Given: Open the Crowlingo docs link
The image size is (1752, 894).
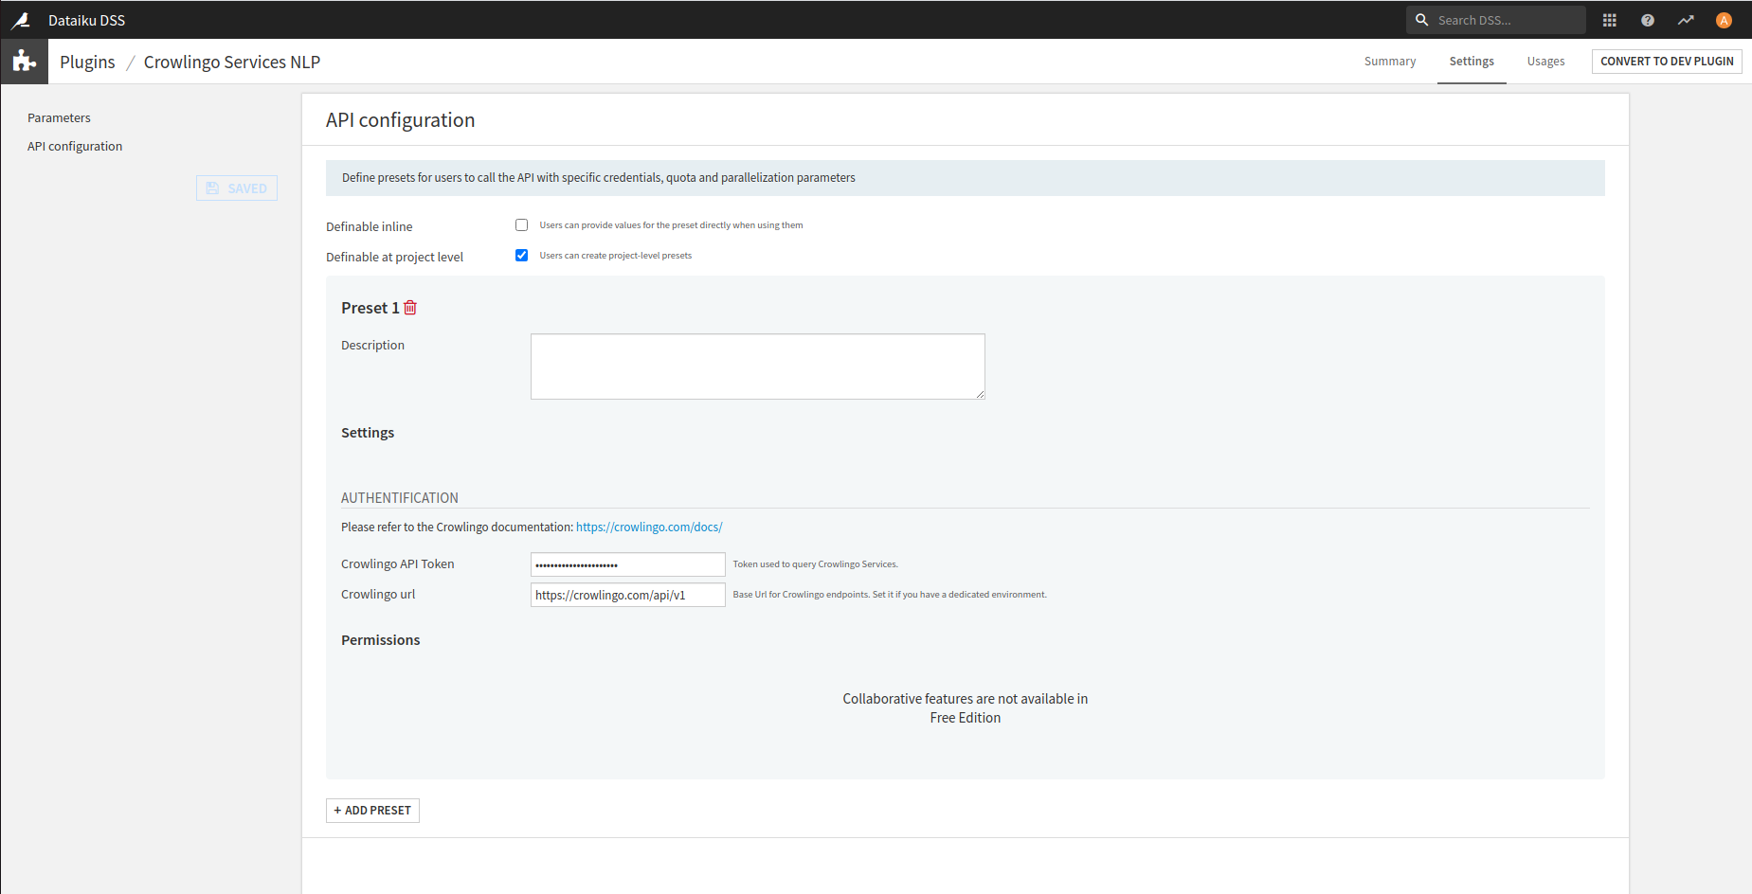Looking at the screenshot, I should coord(649,527).
